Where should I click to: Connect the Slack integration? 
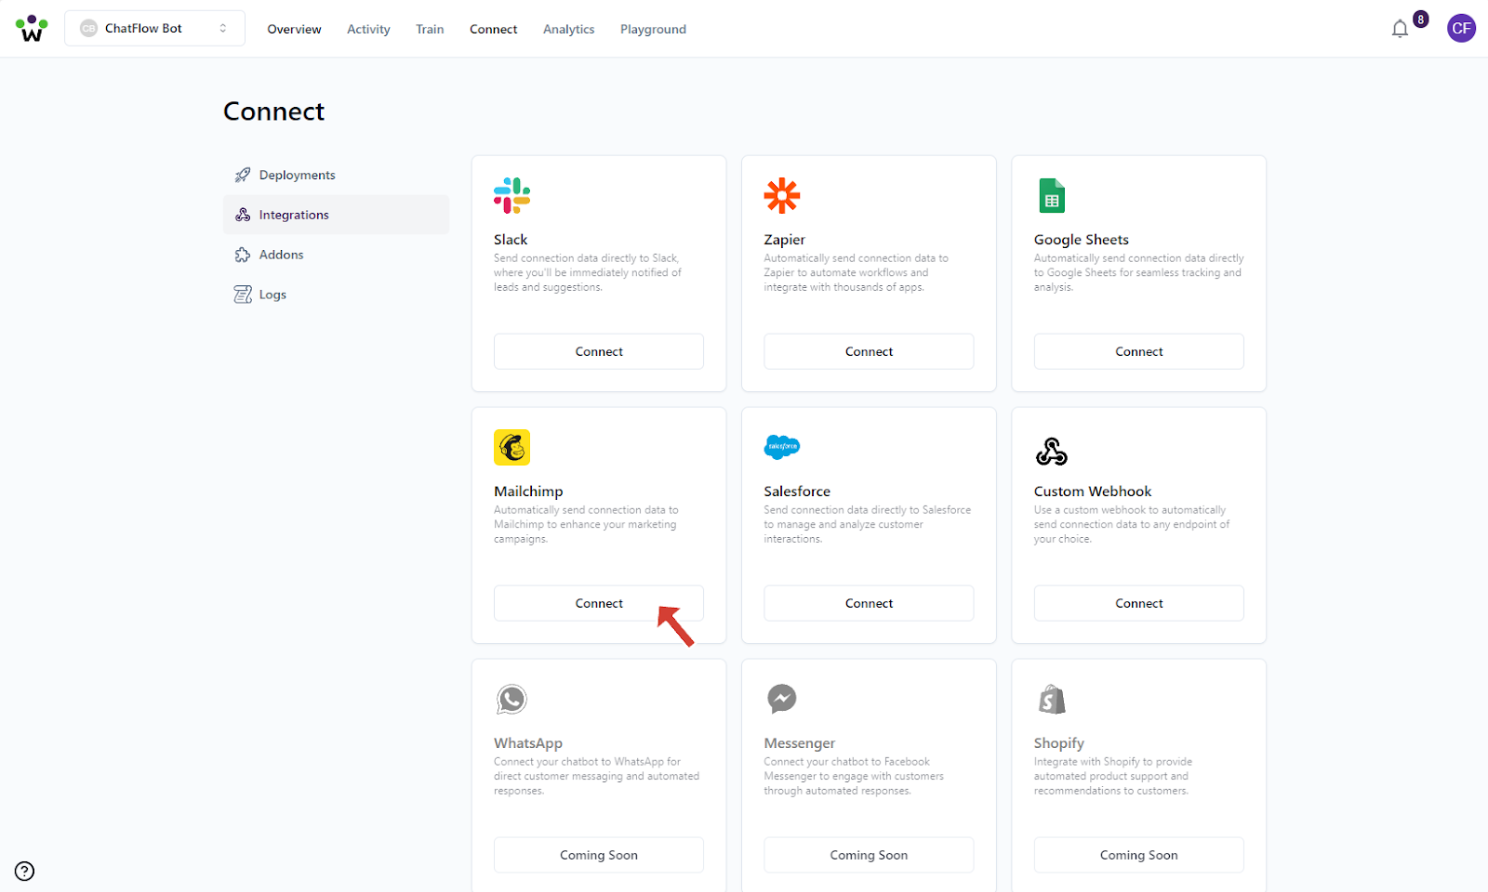coord(599,351)
